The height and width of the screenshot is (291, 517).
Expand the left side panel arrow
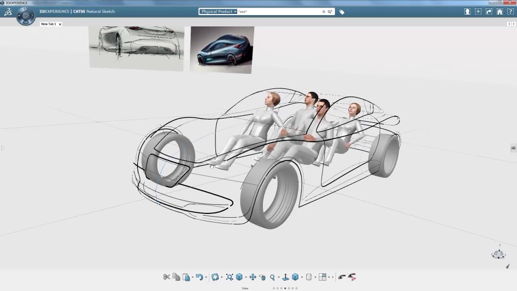2,148
